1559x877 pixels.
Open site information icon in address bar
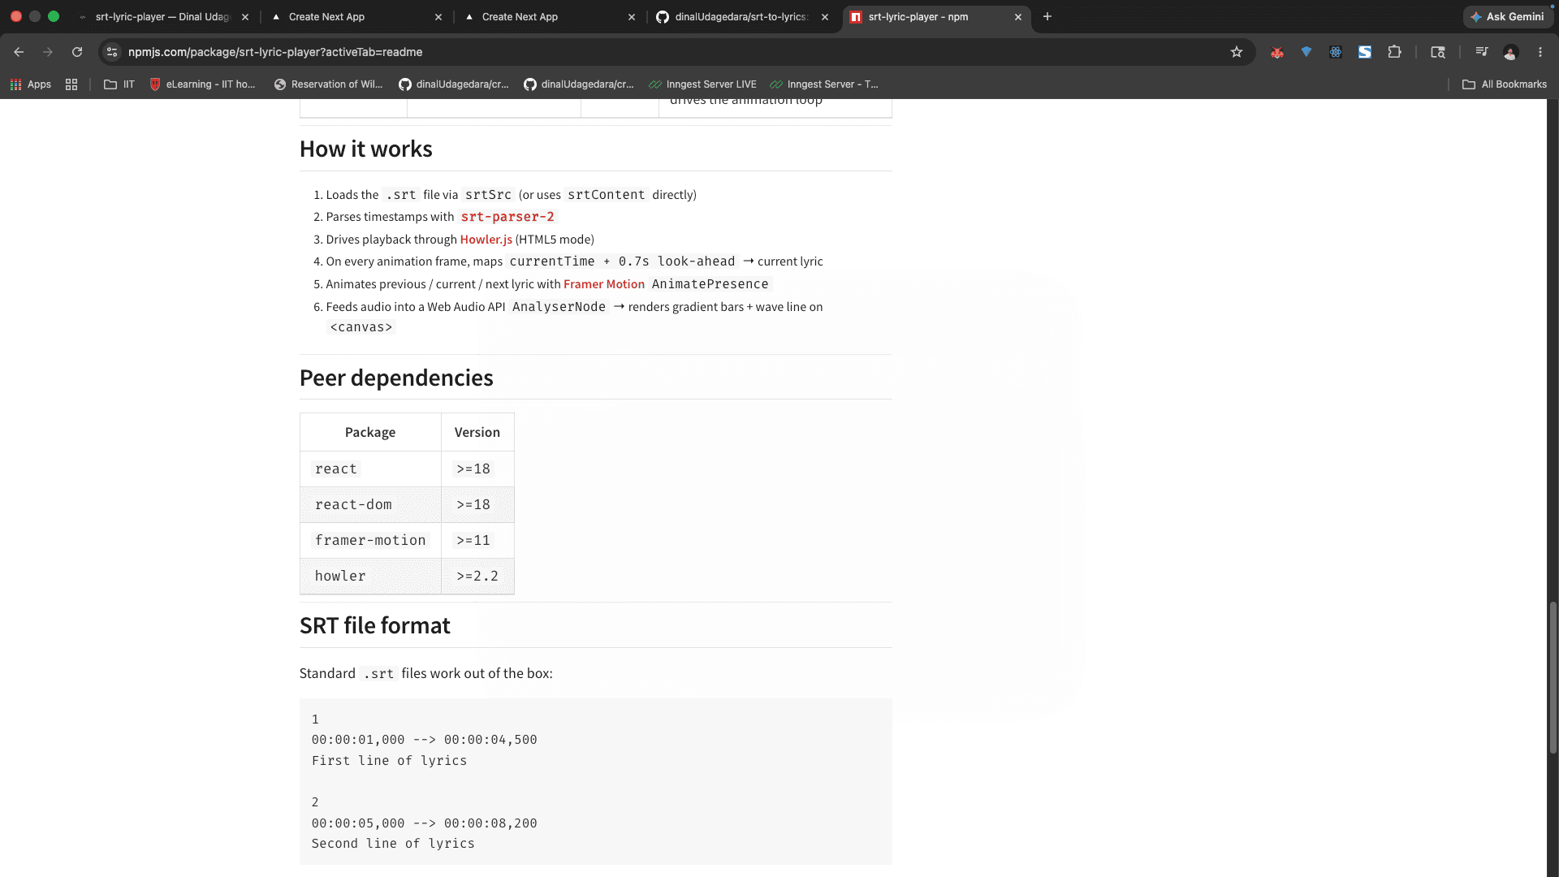112,52
